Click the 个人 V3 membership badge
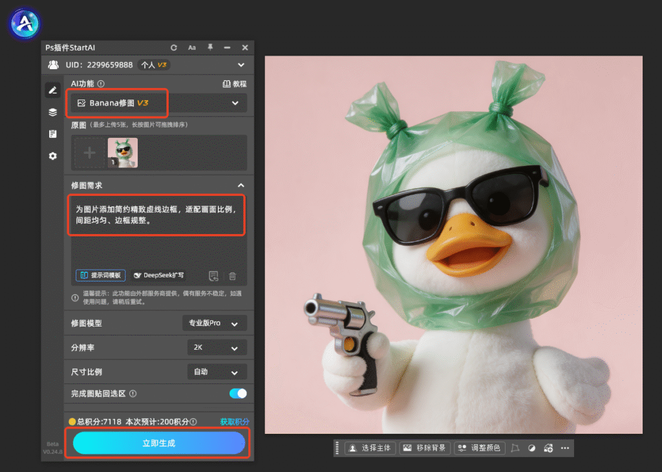 click(153, 65)
